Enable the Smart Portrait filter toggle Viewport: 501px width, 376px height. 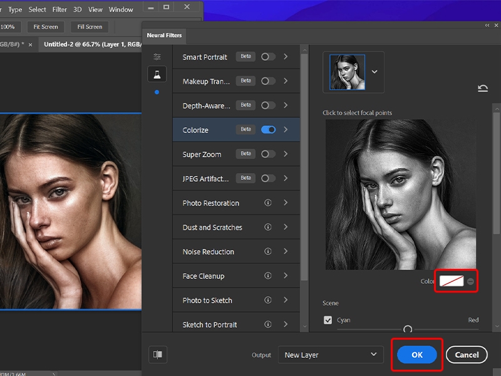[269, 56]
